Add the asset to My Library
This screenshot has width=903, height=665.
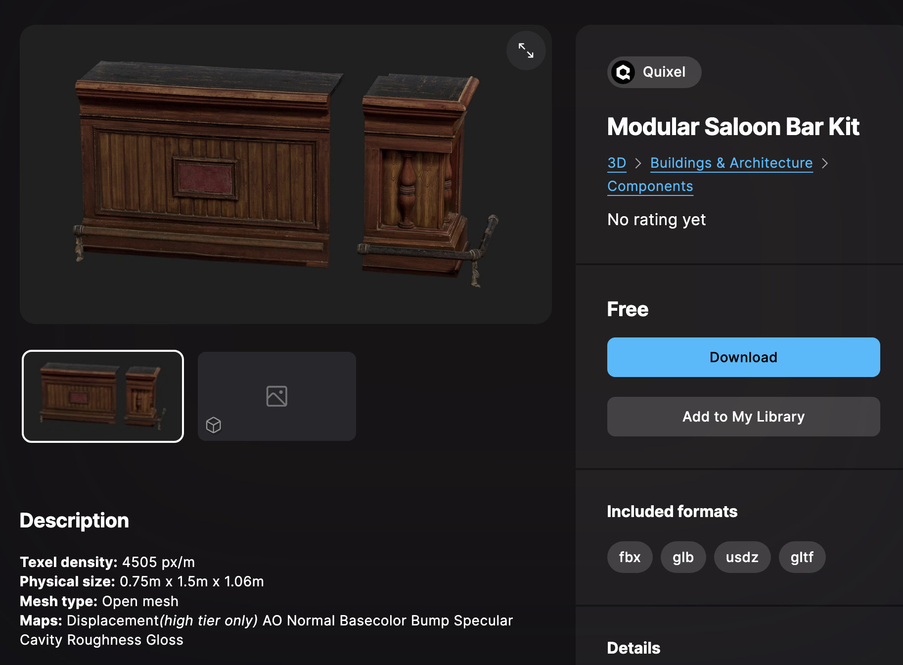[743, 417]
